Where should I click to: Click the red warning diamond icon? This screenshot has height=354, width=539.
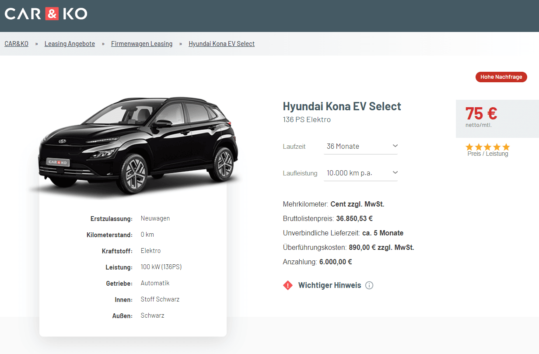tap(288, 285)
